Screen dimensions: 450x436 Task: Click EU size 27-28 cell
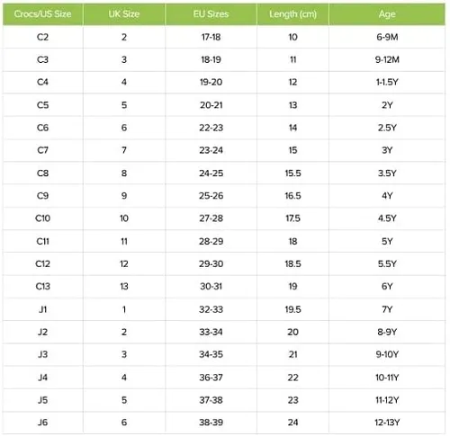click(211, 218)
